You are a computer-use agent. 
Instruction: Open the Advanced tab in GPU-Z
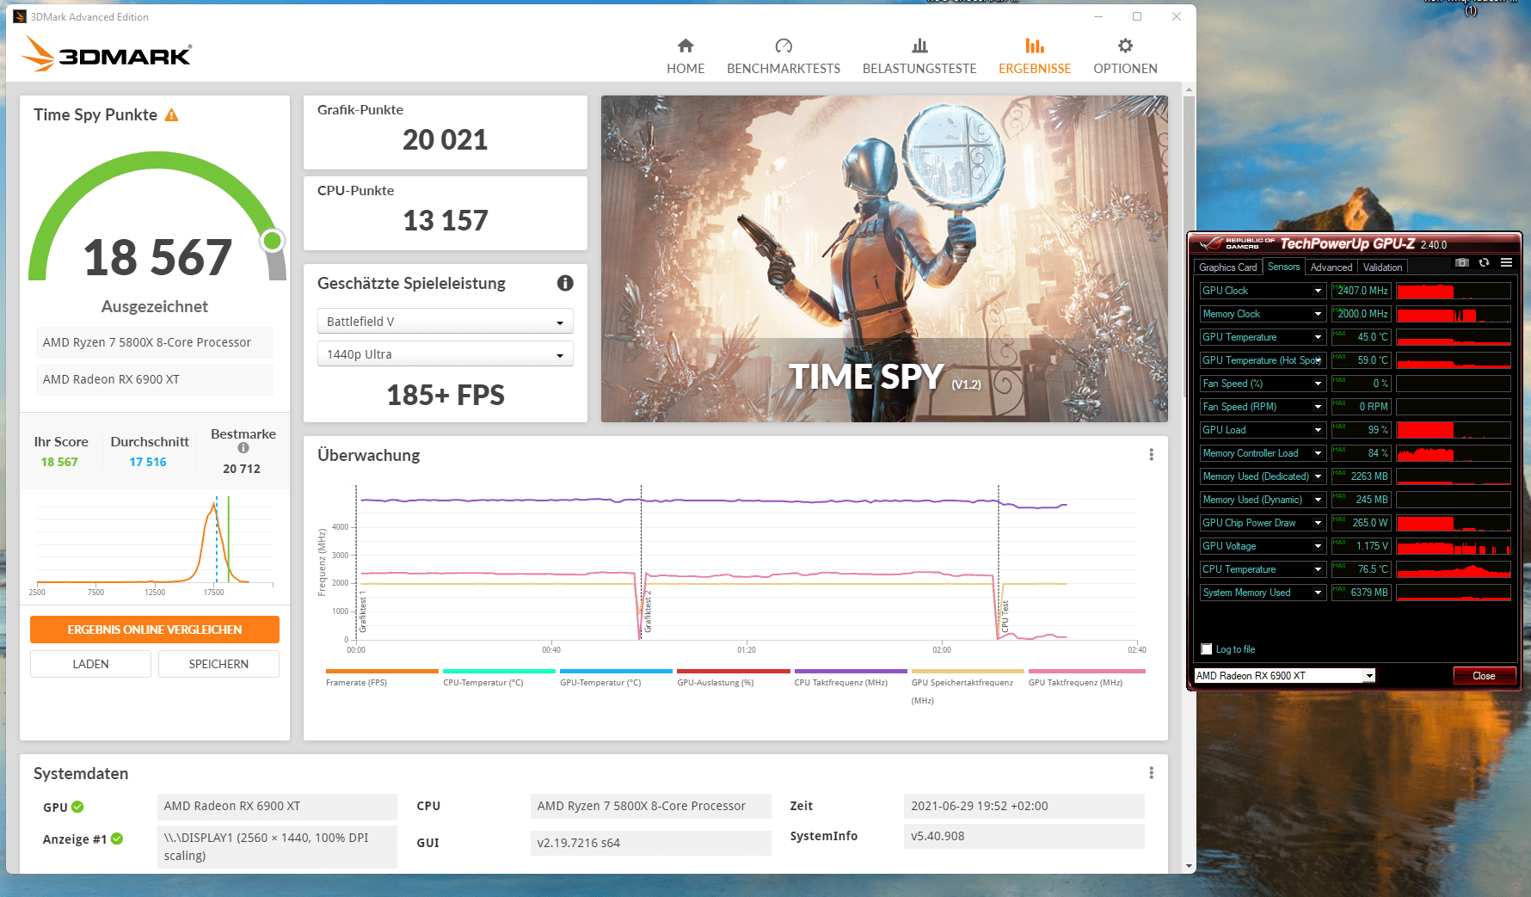coord(1331,267)
